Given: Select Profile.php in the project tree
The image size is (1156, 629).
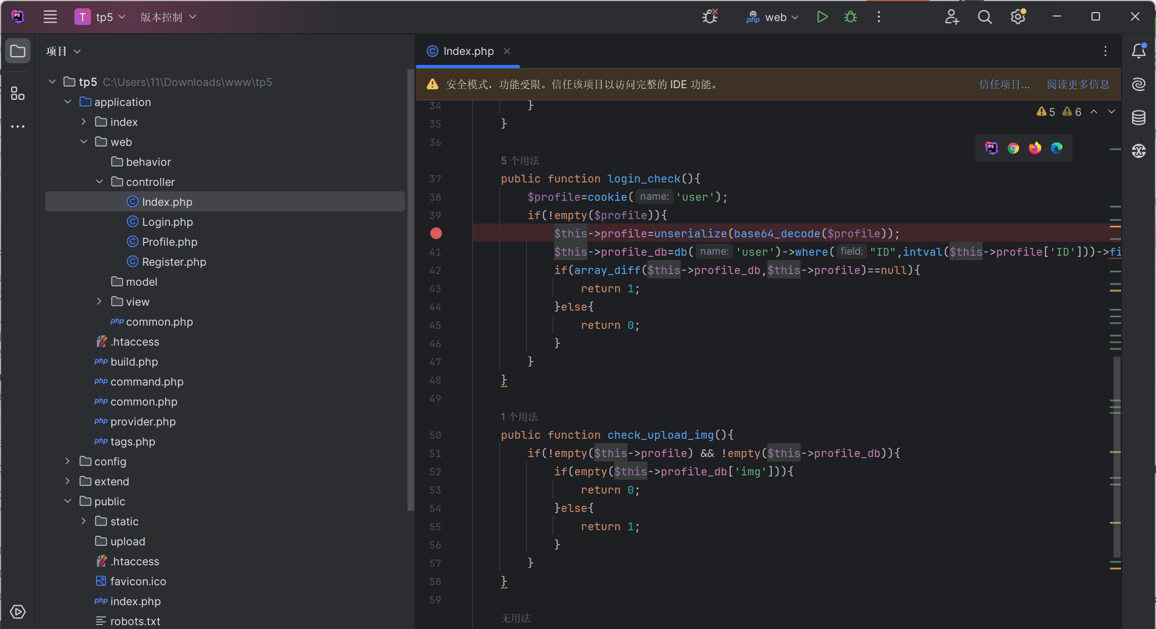Looking at the screenshot, I should tap(225, 242).
